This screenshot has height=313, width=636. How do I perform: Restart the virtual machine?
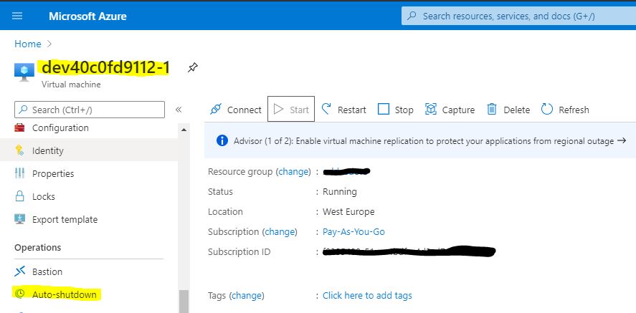344,110
